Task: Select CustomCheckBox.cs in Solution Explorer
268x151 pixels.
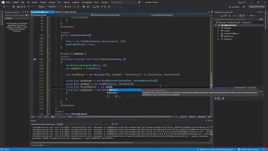Action: tap(231, 34)
